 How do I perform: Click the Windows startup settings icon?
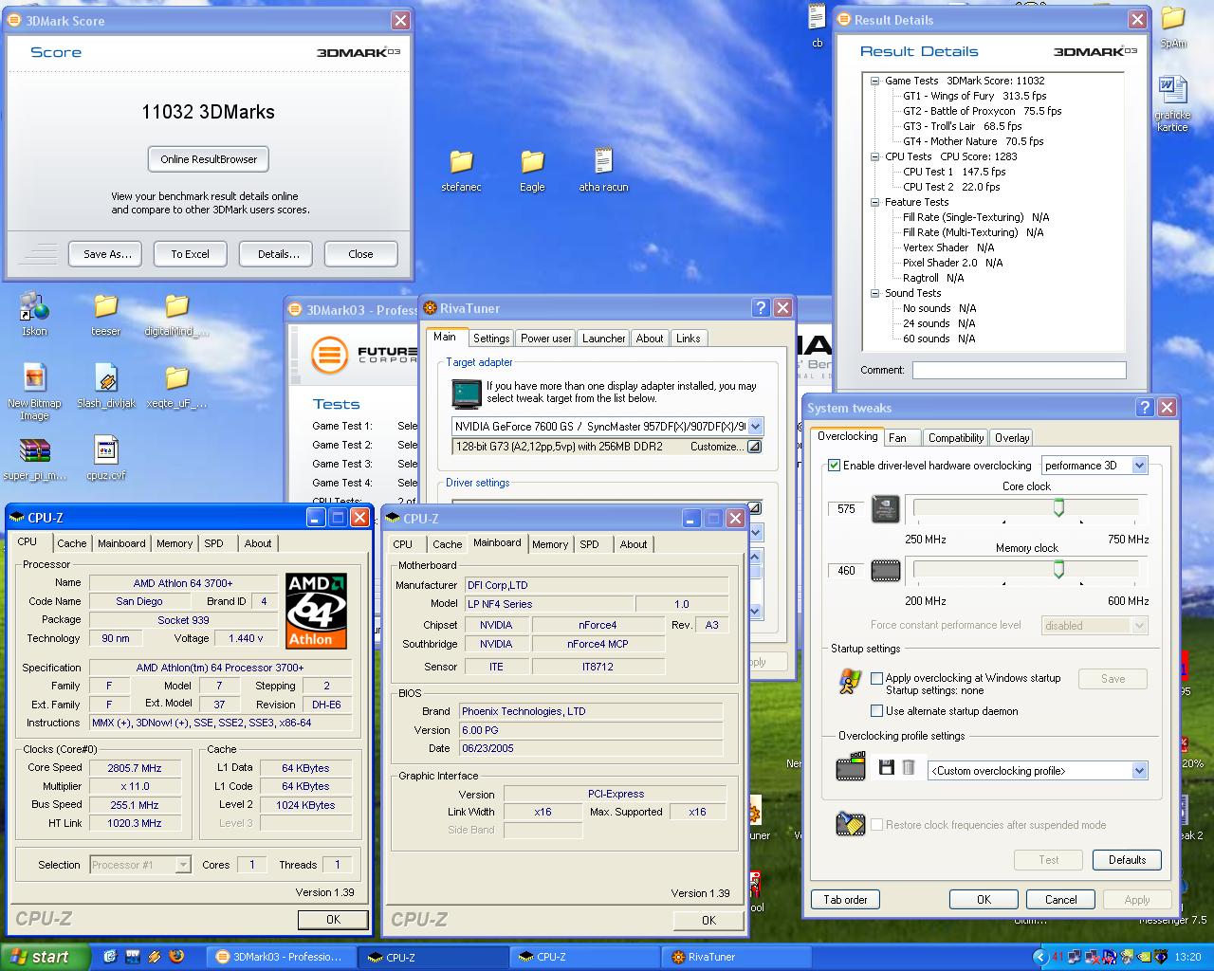tap(850, 682)
